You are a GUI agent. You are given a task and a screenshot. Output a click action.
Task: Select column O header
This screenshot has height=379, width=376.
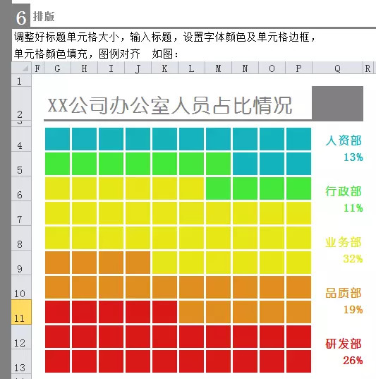[x=272, y=68]
